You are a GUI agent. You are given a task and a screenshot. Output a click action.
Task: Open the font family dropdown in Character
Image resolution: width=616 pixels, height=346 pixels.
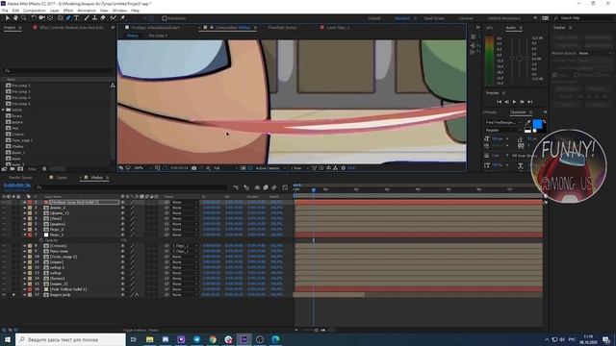(x=502, y=122)
